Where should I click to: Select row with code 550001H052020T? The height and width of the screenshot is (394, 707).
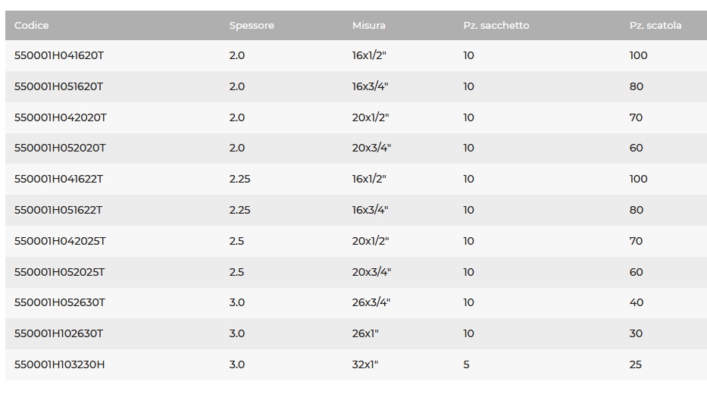pyautogui.click(x=60, y=148)
